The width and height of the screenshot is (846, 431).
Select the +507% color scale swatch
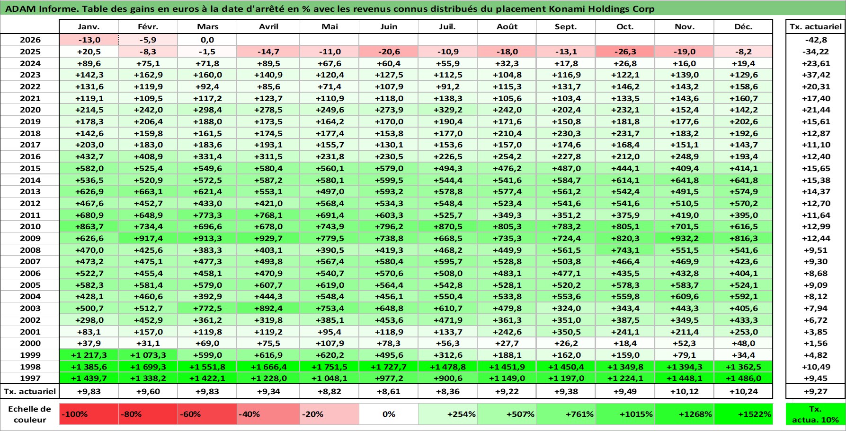coord(507,414)
